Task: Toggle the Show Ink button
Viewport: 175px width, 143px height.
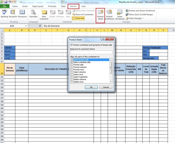Action: pos(78,18)
